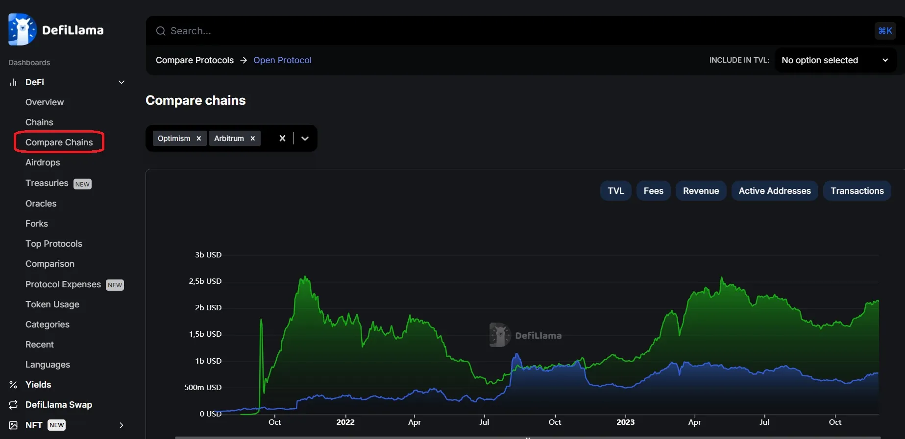
Task: Open the chain selector dropdown arrow
Action: pyautogui.click(x=305, y=139)
